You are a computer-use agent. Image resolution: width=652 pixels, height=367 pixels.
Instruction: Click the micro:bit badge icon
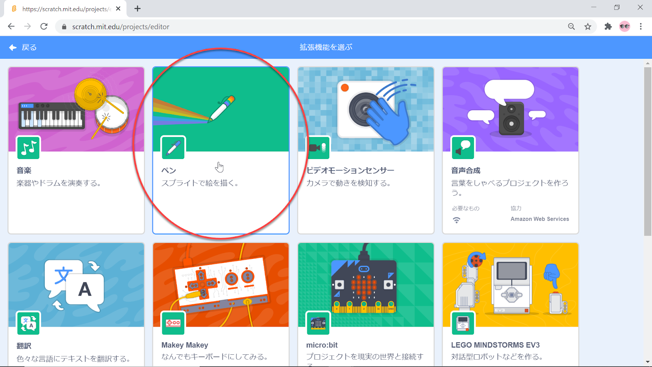pos(318,323)
